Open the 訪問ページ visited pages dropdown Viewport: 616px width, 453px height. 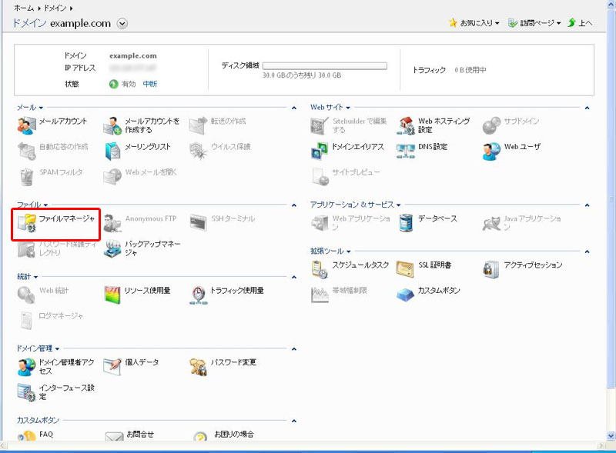(x=534, y=23)
